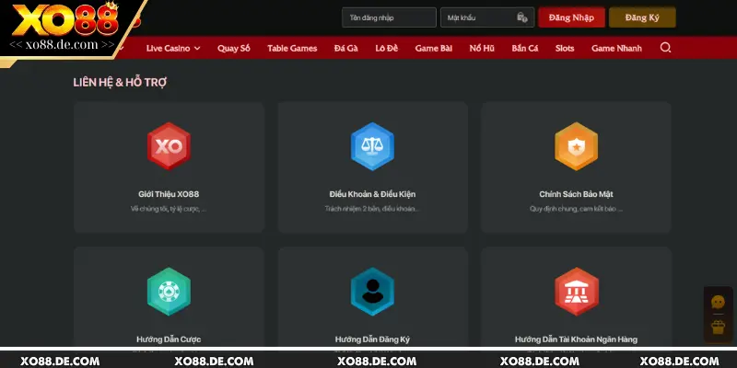737x368 pixels.
Task: Click the search magnifier in navigation bar
Action: pyautogui.click(x=666, y=48)
